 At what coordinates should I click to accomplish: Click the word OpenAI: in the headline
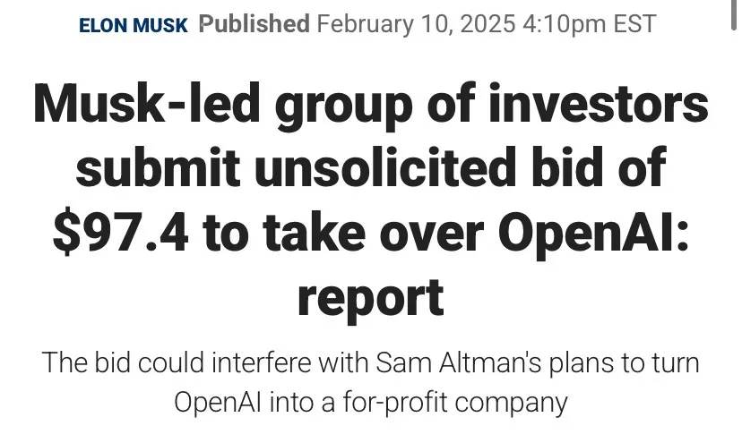[x=594, y=234]
